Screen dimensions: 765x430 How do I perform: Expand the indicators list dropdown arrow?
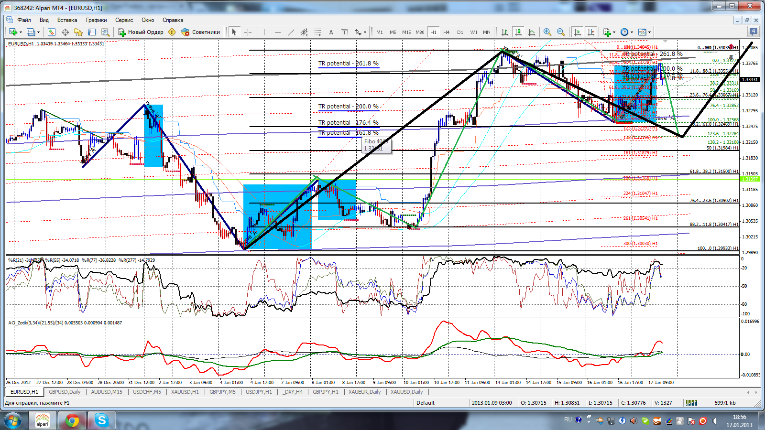click(614, 32)
